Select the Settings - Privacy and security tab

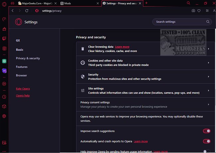(122, 3)
